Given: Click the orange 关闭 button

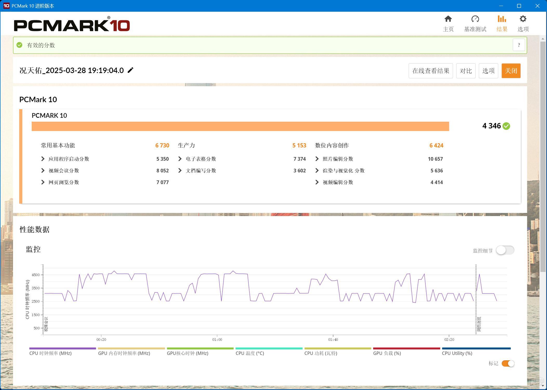Looking at the screenshot, I should coord(511,71).
